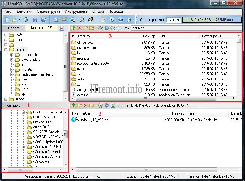Sort image list by Тип column
This screenshot has height=181, width=245.
pos(176,36)
